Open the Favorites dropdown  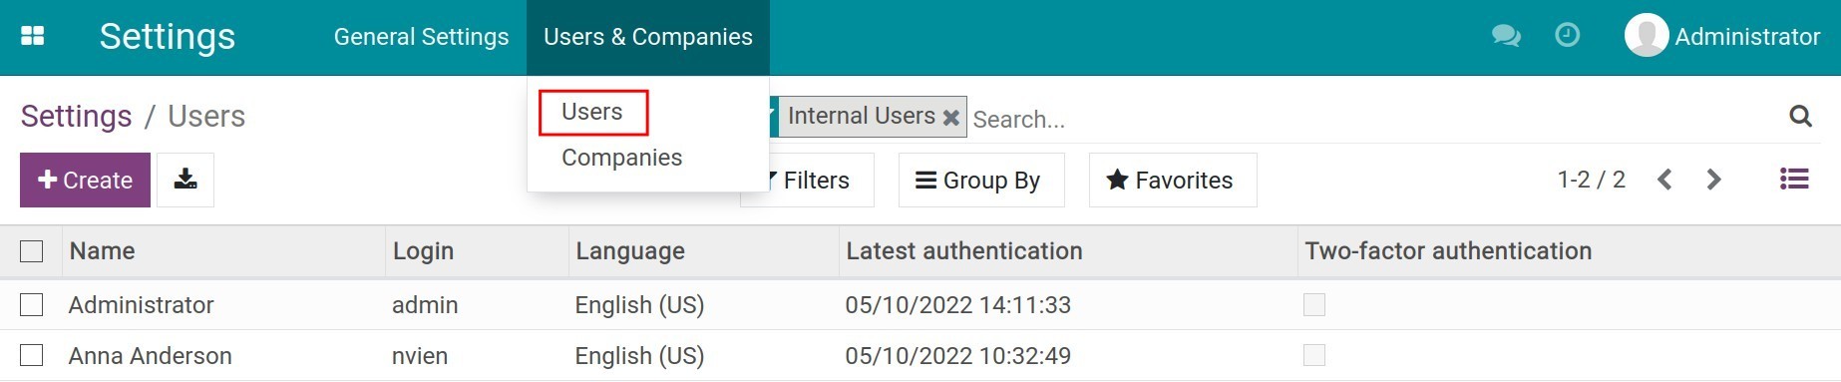coord(1173,180)
